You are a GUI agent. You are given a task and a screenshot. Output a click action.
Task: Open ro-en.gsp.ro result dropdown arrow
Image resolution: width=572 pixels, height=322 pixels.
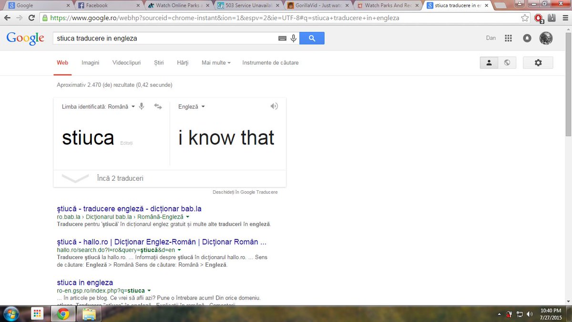tap(149, 291)
